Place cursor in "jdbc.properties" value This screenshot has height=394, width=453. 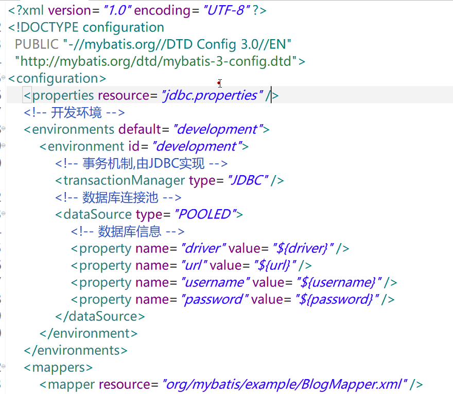(212, 95)
